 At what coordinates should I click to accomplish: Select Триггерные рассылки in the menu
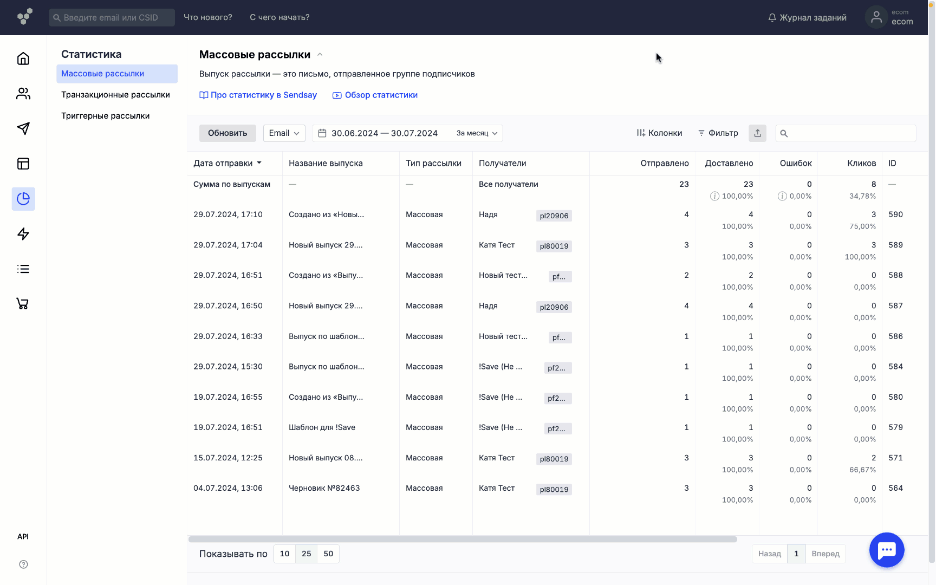105,116
